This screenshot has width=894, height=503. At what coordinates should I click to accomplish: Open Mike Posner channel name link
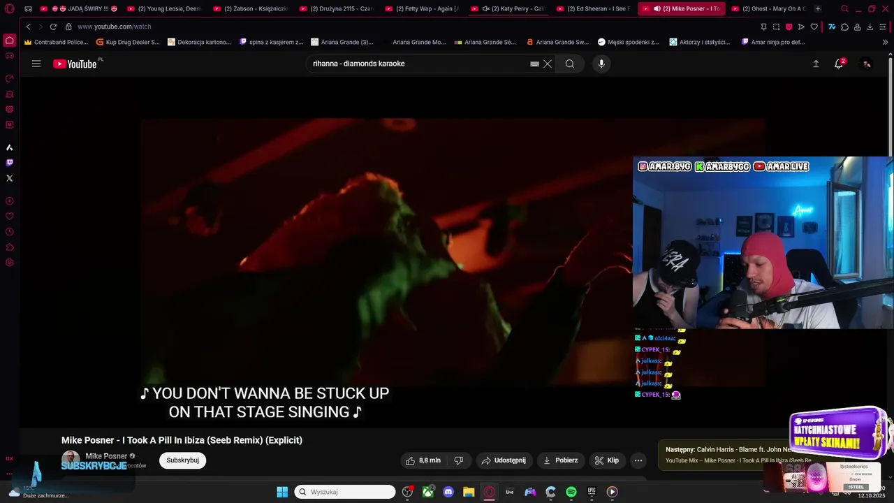point(106,456)
